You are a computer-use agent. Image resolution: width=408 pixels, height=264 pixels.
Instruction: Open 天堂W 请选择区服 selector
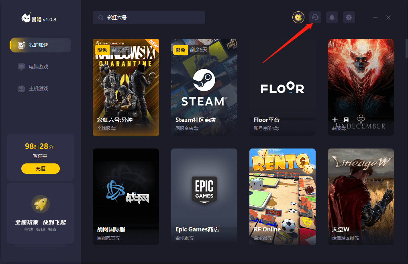tap(357, 238)
